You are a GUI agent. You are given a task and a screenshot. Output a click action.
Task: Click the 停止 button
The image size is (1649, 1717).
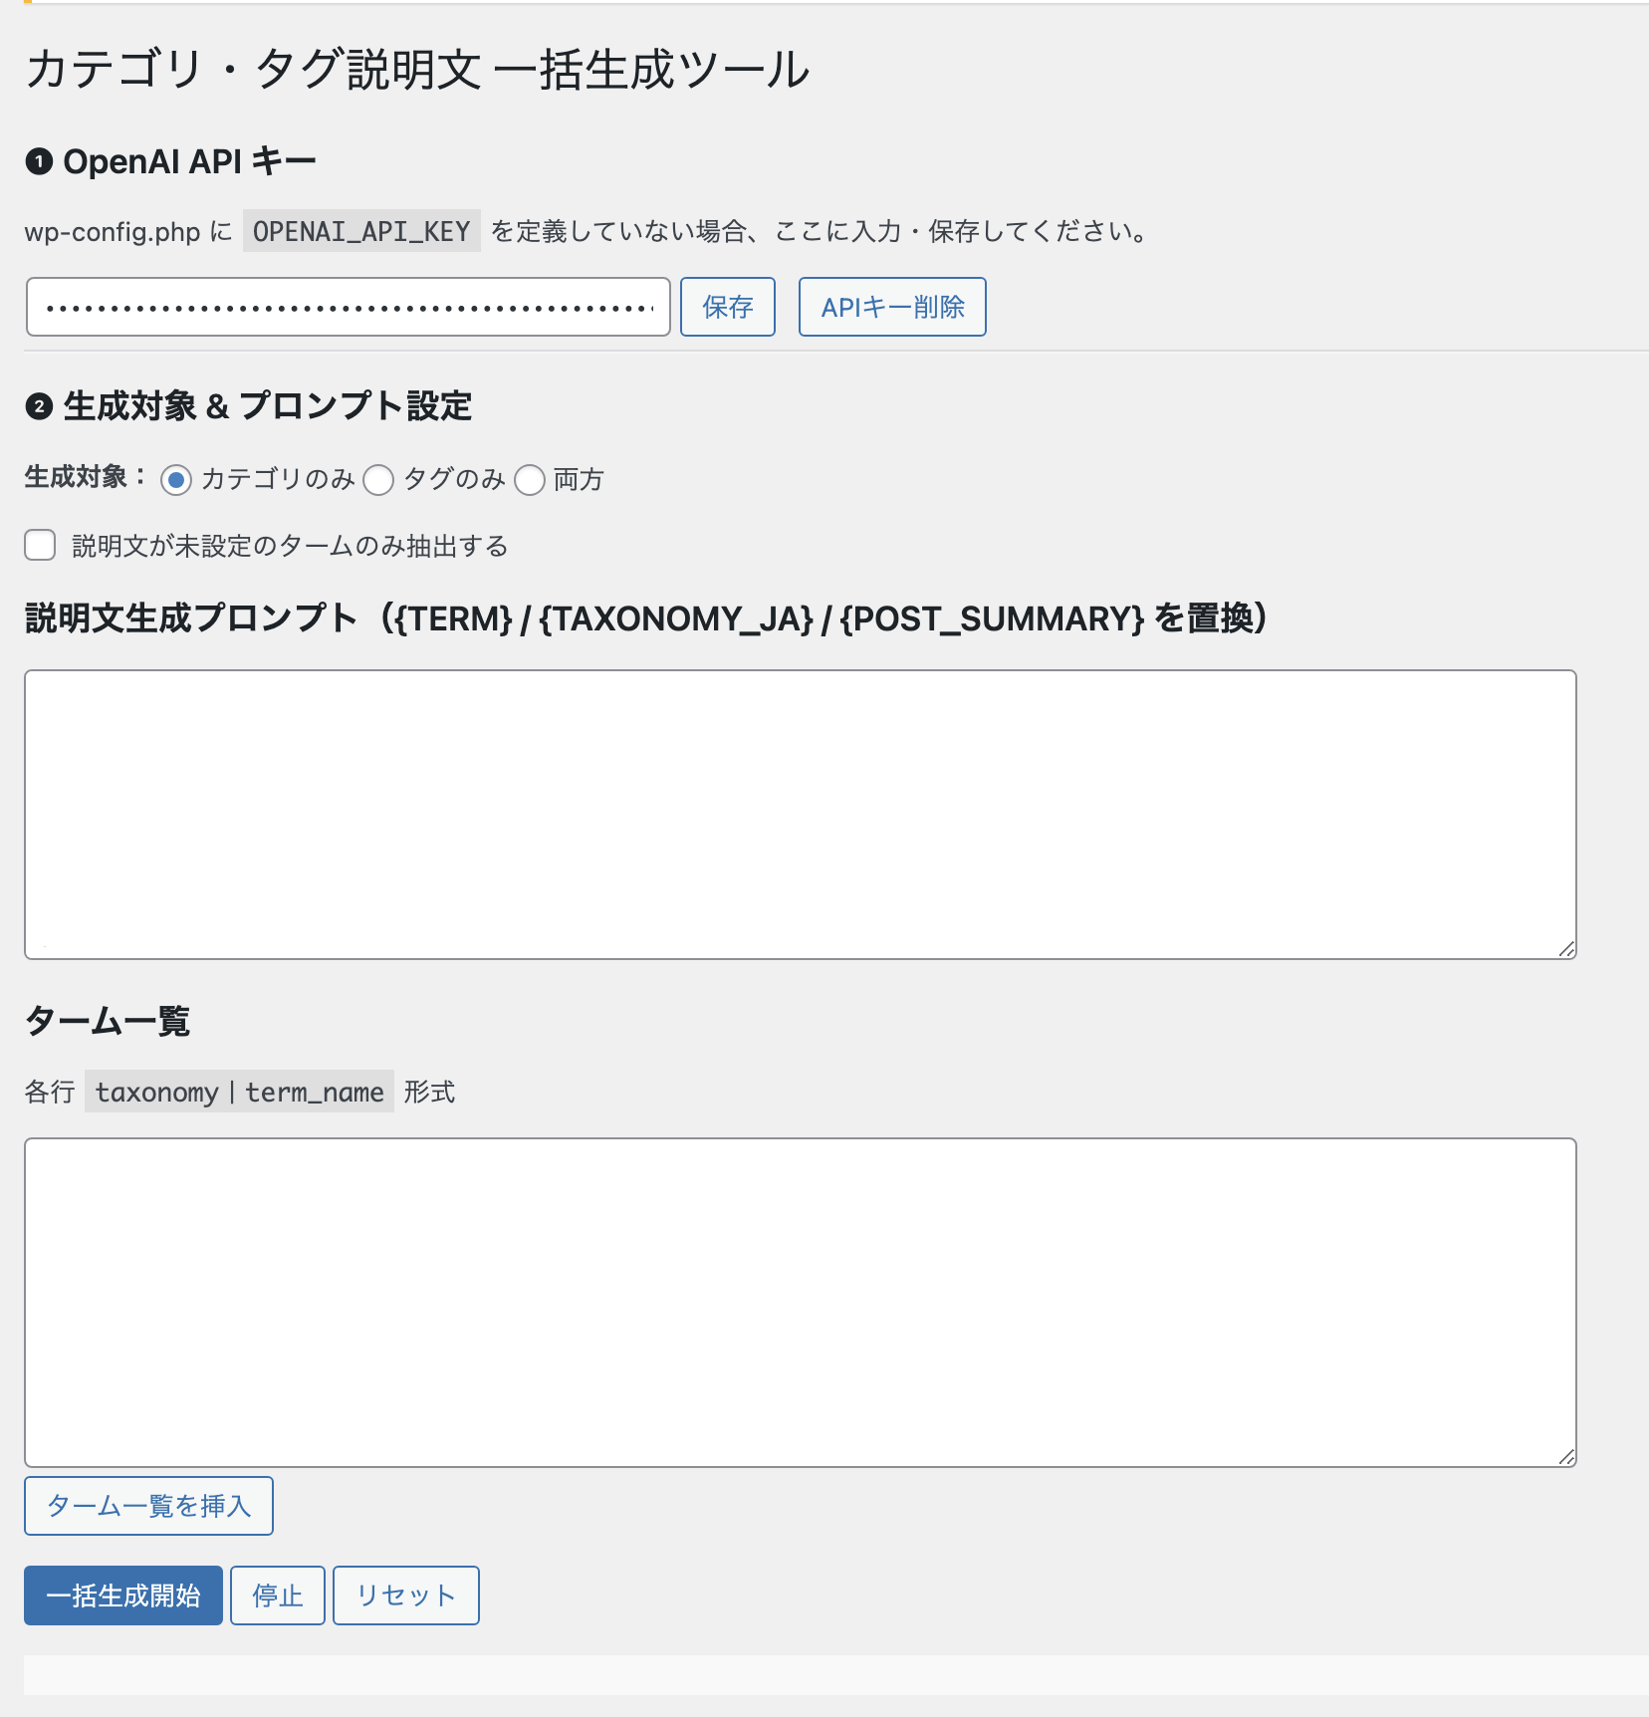[278, 1595]
